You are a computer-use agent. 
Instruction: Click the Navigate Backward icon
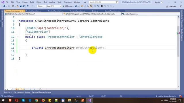[x=4, y=6]
